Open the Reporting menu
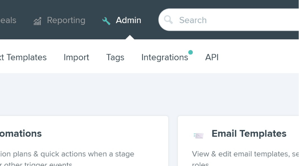 pyautogui.click(x=66, y=20)
